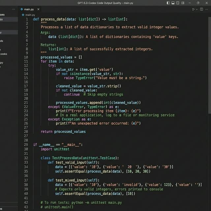Run the Python file with the play icon
This screenshot has height=211, width=211.
(x=194, y=9)
